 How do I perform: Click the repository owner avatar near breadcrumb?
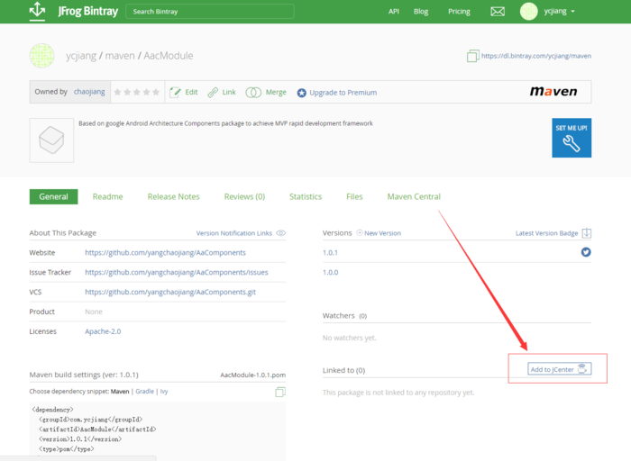41,56
